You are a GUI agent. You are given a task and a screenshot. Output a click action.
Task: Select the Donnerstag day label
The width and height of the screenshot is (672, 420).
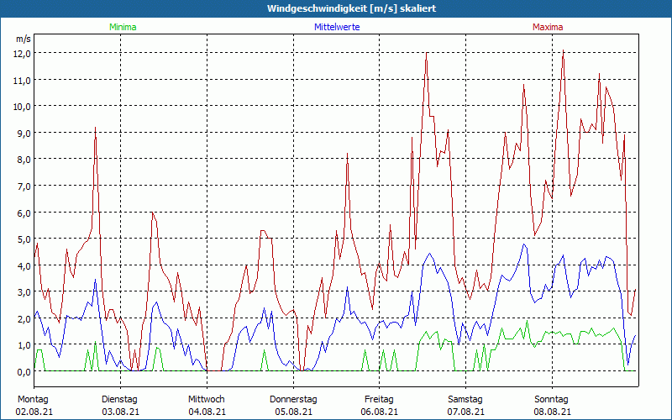coord(293,399)
